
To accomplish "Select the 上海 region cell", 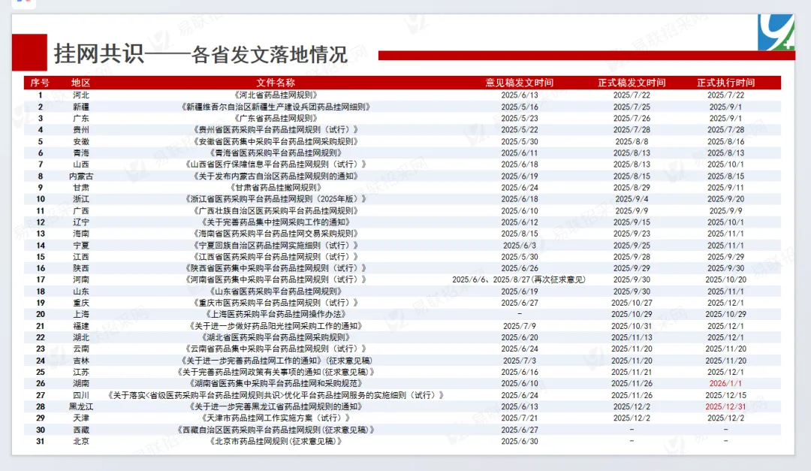I will 80,314.
